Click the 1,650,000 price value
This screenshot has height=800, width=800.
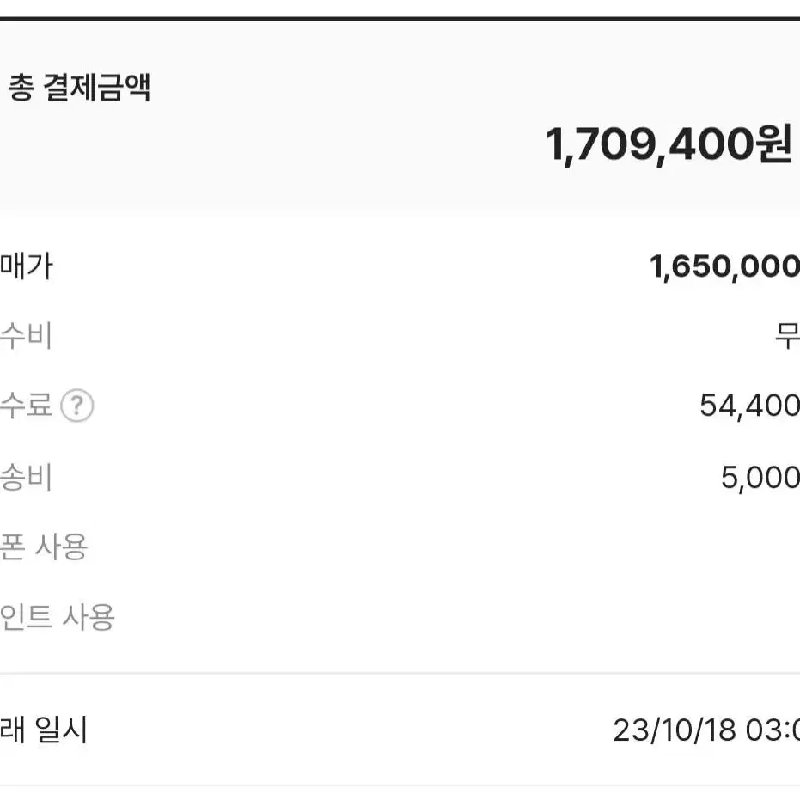pos(724,267)
